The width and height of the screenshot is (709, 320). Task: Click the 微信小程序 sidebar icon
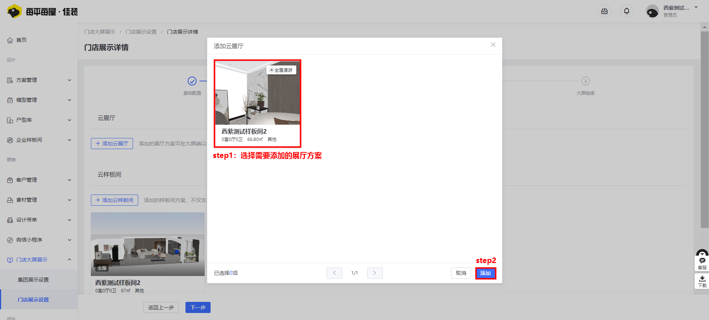click(x=10, y=240)
